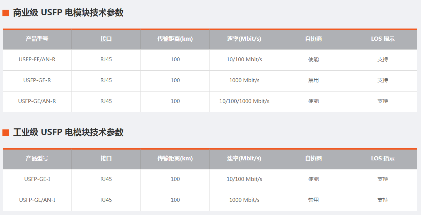Click 使能 in the USFP-GE-I row
The image size is (421, 215).
pos(313,179)
